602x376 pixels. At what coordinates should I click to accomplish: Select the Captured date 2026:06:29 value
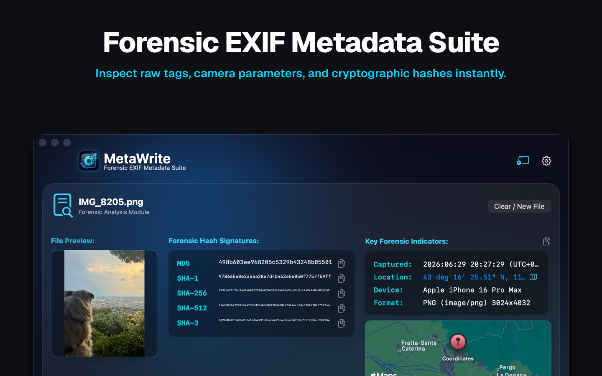pyautogui.click(x=481, y=264)
